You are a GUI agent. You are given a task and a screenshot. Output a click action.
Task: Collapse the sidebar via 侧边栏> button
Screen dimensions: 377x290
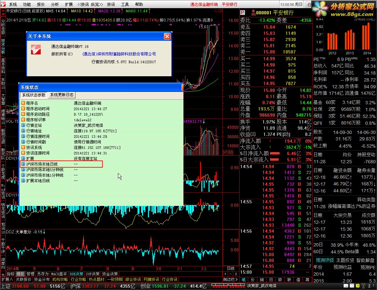pos(230,280)
